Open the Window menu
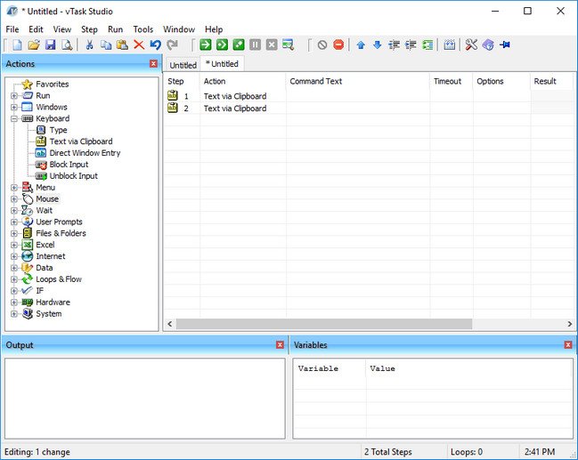Image resolution: width=578 pixels, height=460 pixels. 179,29
